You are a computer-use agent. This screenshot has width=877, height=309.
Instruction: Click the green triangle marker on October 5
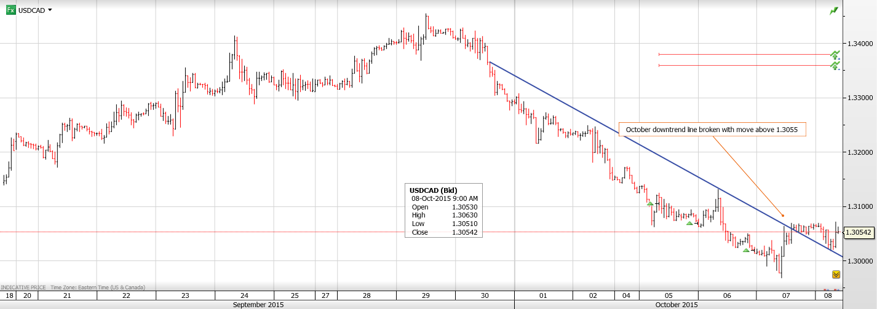[650, 203]
